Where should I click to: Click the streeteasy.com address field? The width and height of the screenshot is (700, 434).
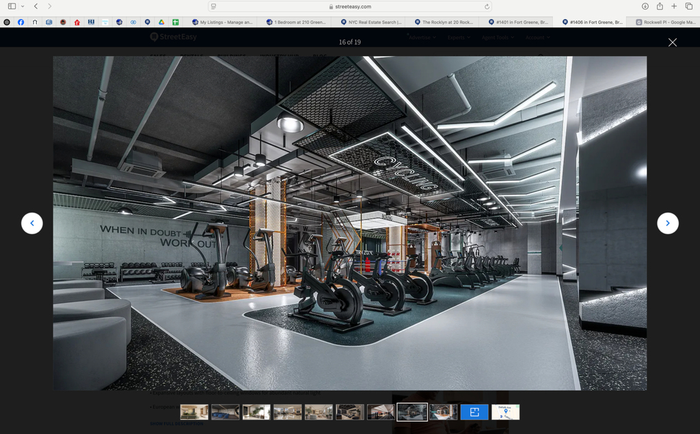click(350, 6)
